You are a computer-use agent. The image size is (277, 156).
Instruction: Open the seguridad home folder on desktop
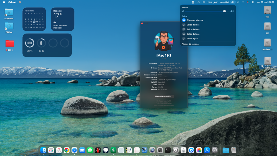[x=9, y=12]
